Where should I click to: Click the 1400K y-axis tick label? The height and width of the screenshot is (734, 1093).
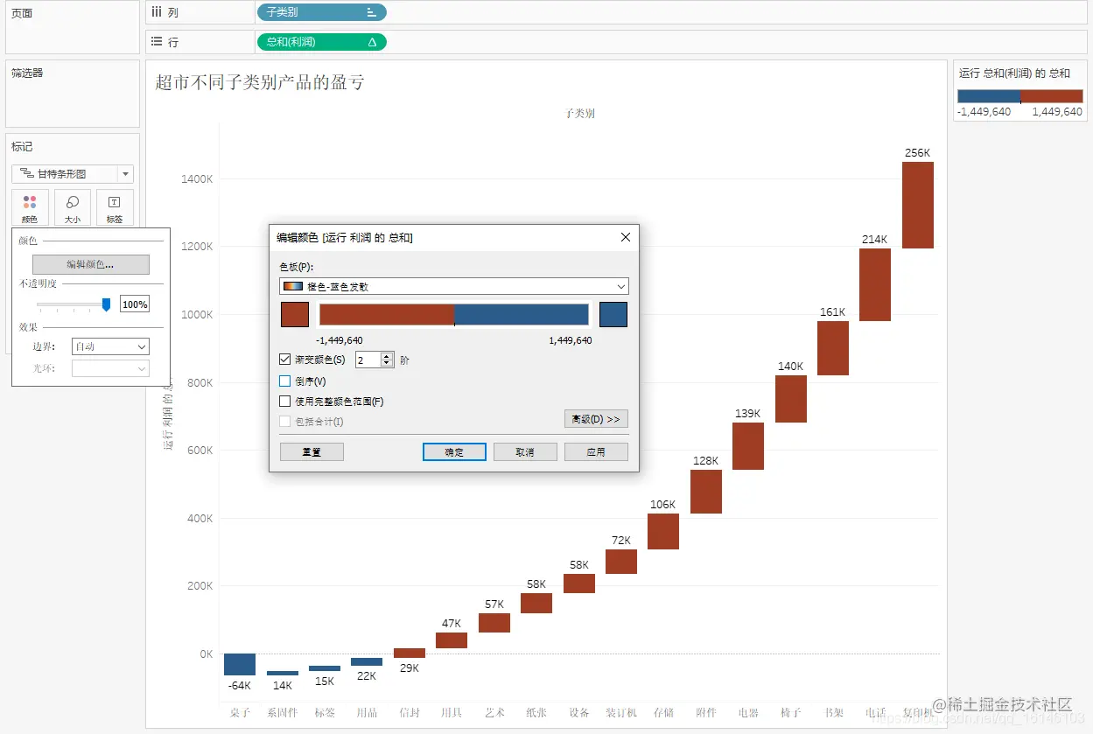tap(197, 178)
